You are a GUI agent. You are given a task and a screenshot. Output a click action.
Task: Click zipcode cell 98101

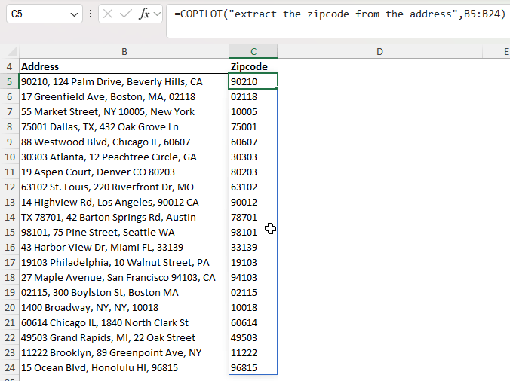253,232
